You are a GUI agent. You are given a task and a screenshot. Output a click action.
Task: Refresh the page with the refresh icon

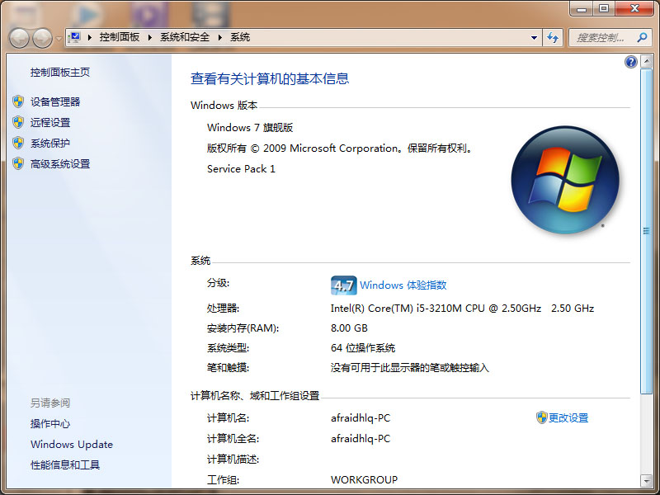pos(553,37)
